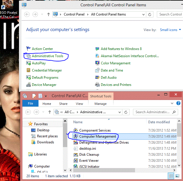Switch to the Manage ribbon tab

(101, 104)
